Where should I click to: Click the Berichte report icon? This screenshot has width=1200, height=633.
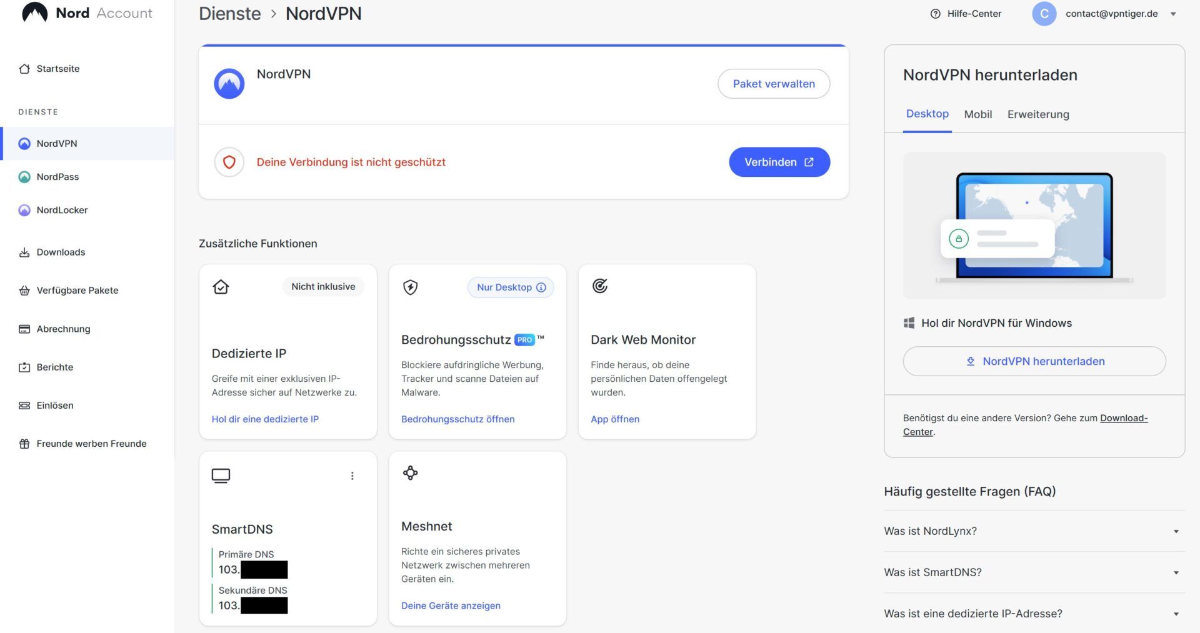coord(24,367)
